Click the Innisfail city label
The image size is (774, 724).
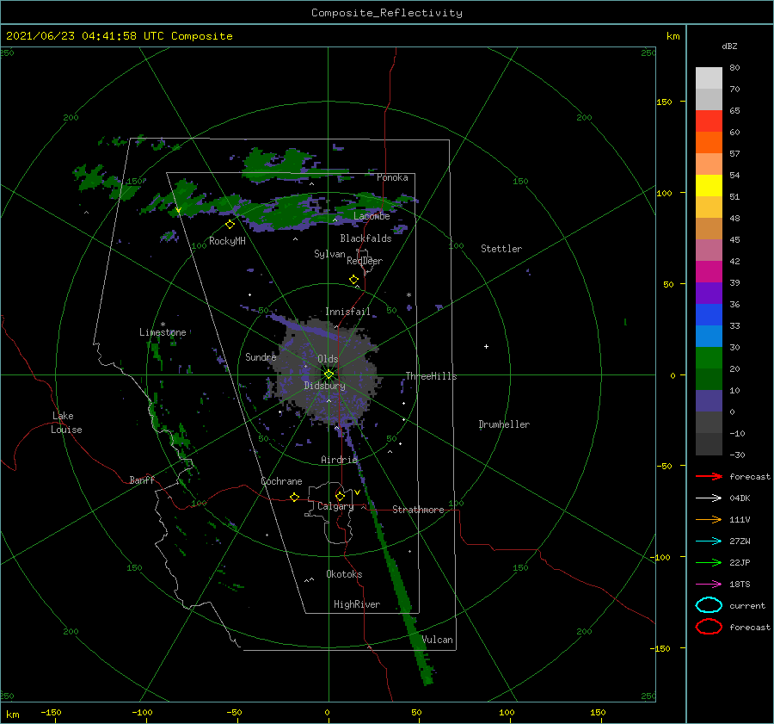pyautogui.click(x=347, y=312)
